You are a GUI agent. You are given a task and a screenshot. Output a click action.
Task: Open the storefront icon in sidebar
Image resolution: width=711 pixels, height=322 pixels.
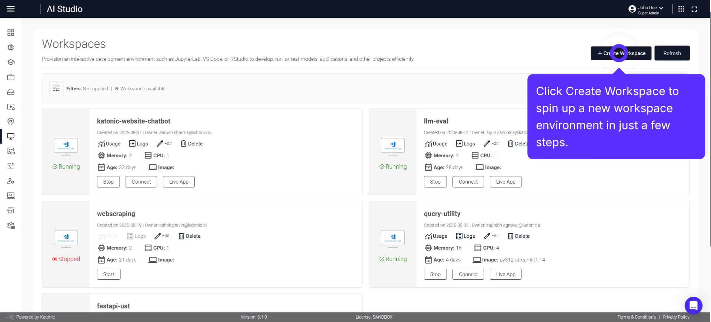tap(11, 210)
